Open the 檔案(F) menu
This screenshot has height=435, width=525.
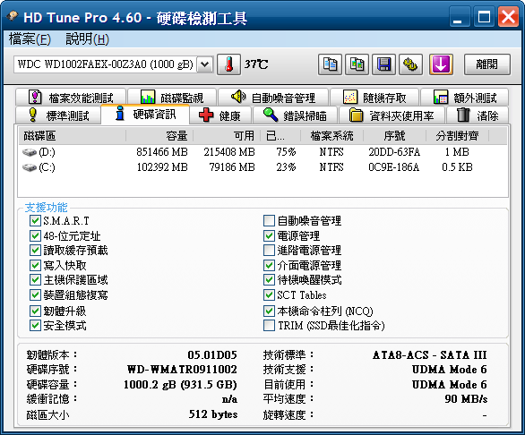click(30, 39)
